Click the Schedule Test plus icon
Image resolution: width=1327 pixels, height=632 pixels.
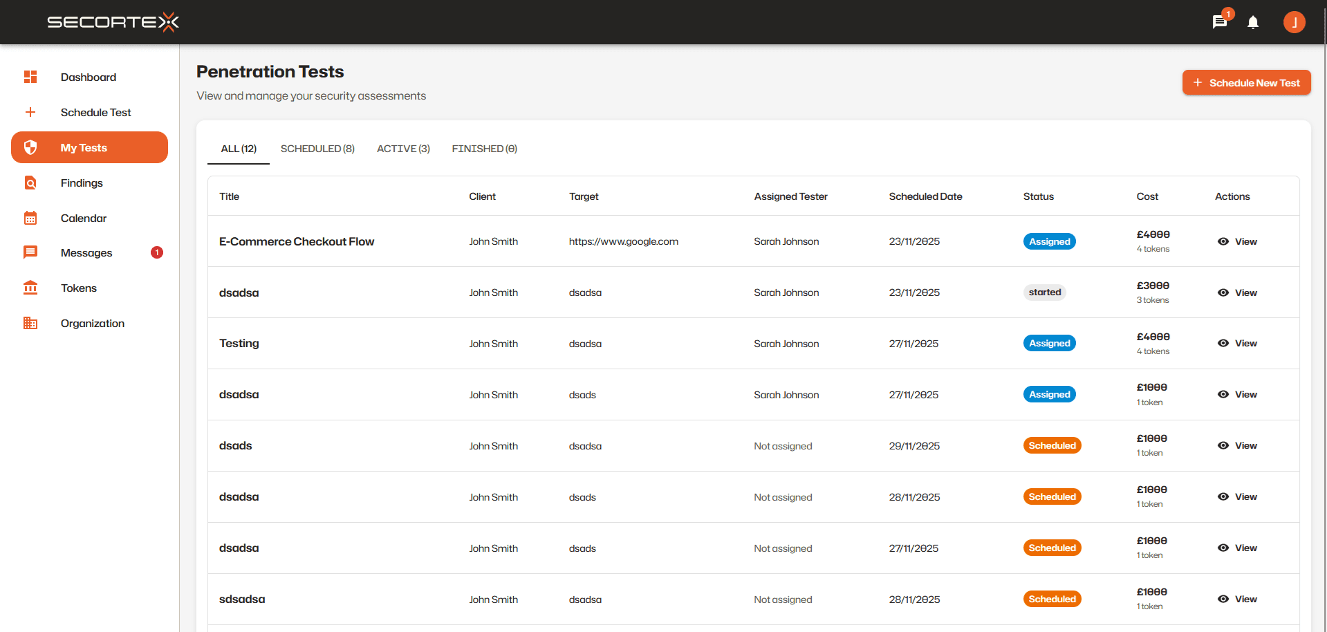pos(30,112)
